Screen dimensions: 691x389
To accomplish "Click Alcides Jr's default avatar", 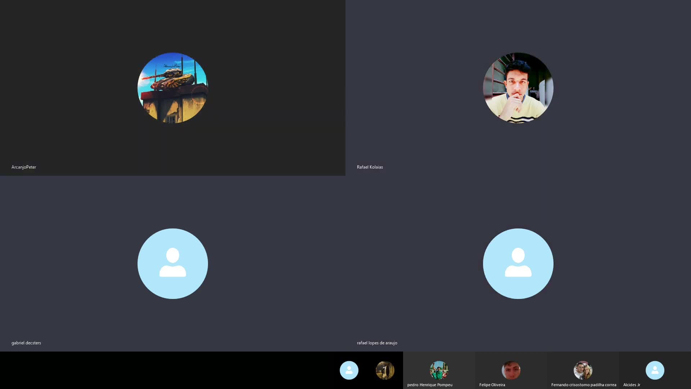I will click(x=655, y=370).
